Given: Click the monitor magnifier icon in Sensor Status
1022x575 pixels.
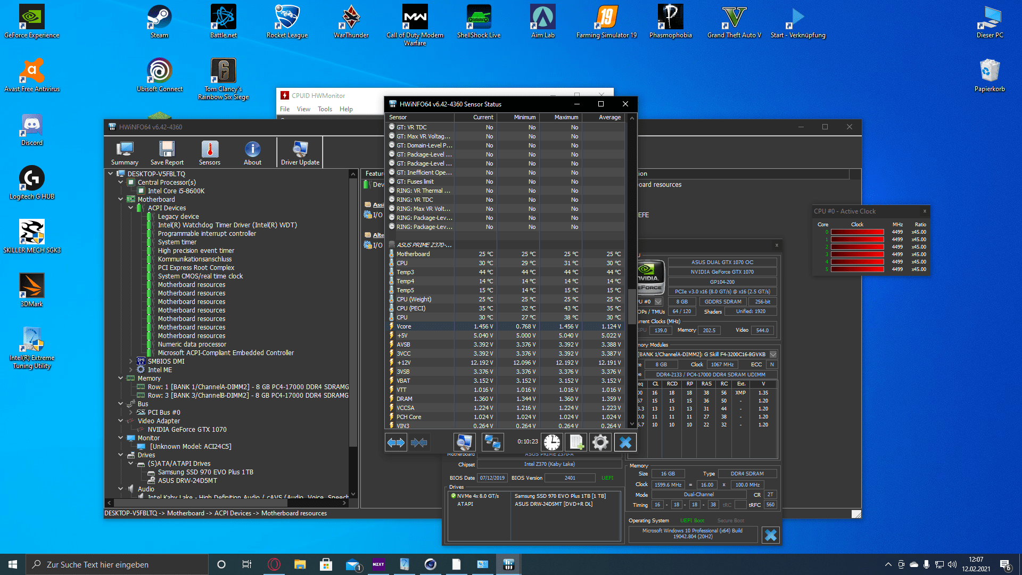Looking at the screenshot, I should tap(464, 442).
